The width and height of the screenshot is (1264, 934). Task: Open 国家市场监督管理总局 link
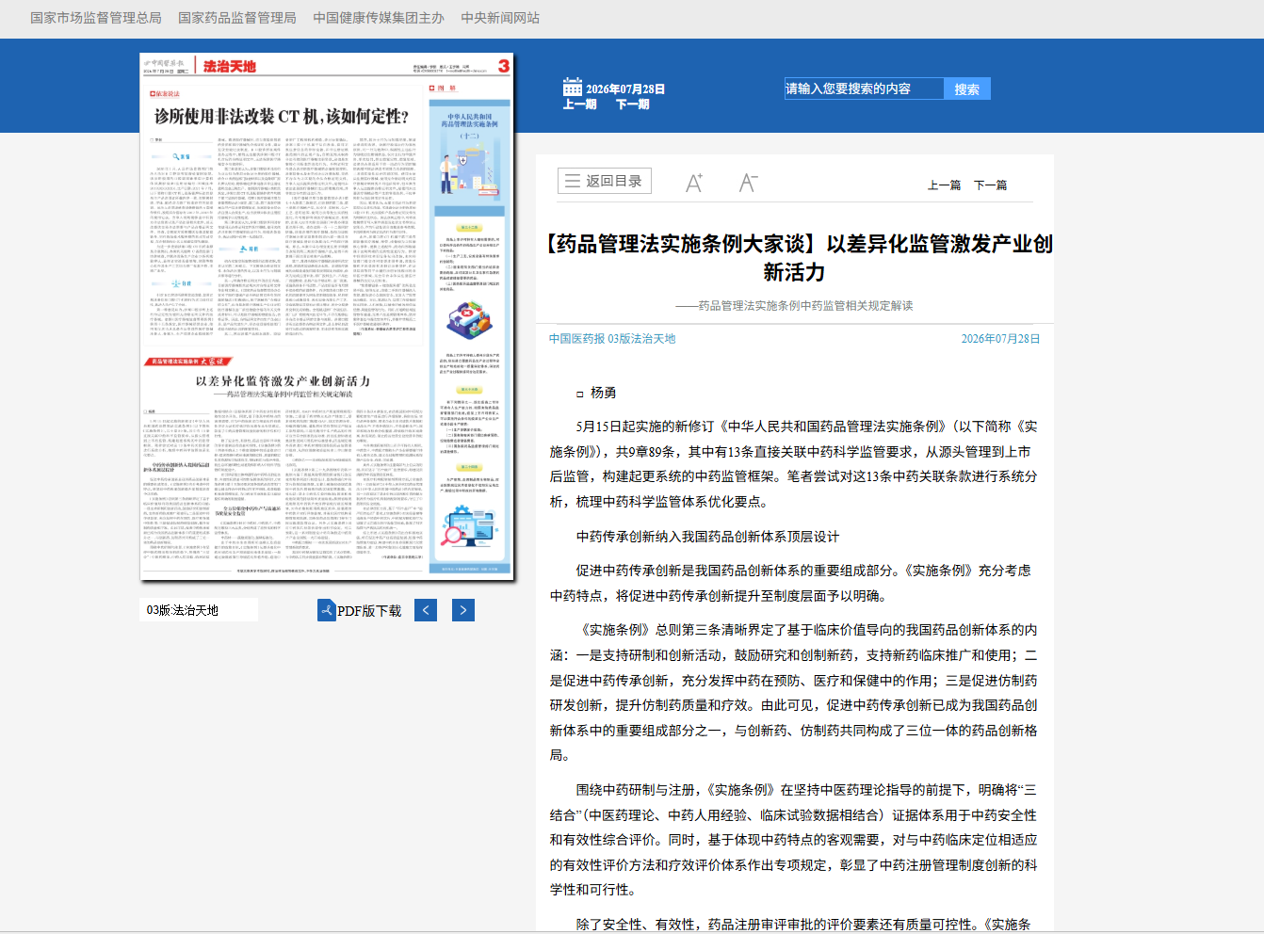96,18
